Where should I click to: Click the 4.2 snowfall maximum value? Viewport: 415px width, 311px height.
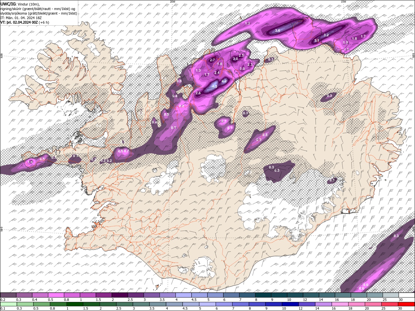tap(224, 81)
